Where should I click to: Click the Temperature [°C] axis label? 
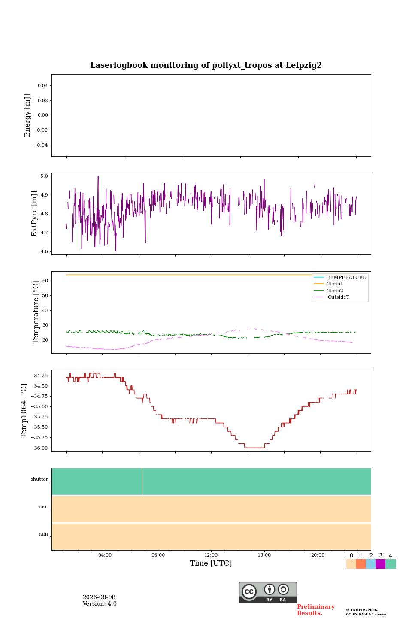pyautogui.click(x=36, y=312)
